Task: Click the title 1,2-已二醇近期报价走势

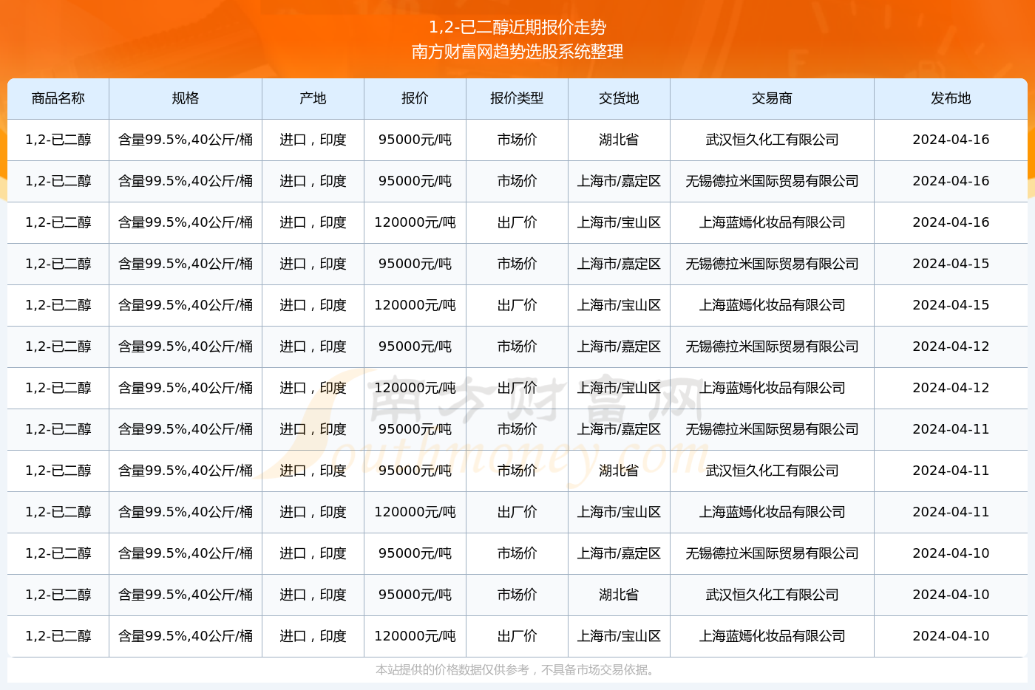Action: pyautogui.click(x=517, y=27)
